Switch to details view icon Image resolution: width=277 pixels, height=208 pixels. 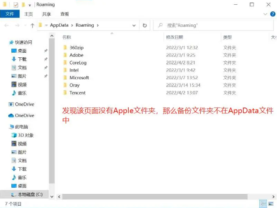tap(263, 204)
